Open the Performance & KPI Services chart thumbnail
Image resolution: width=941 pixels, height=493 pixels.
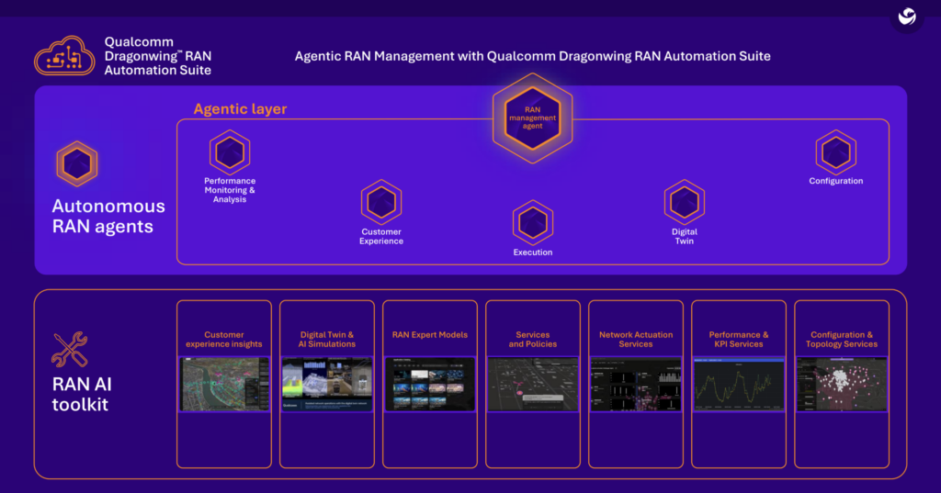(x=739, y=385)
